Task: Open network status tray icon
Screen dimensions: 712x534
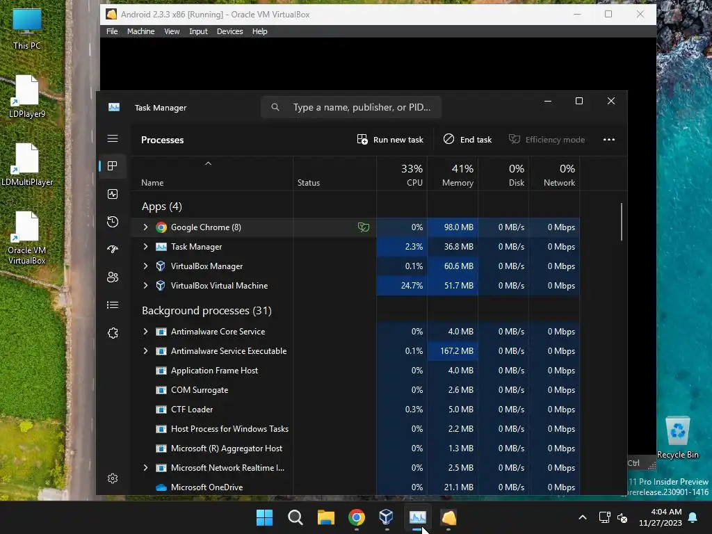Action: (604, 517)
